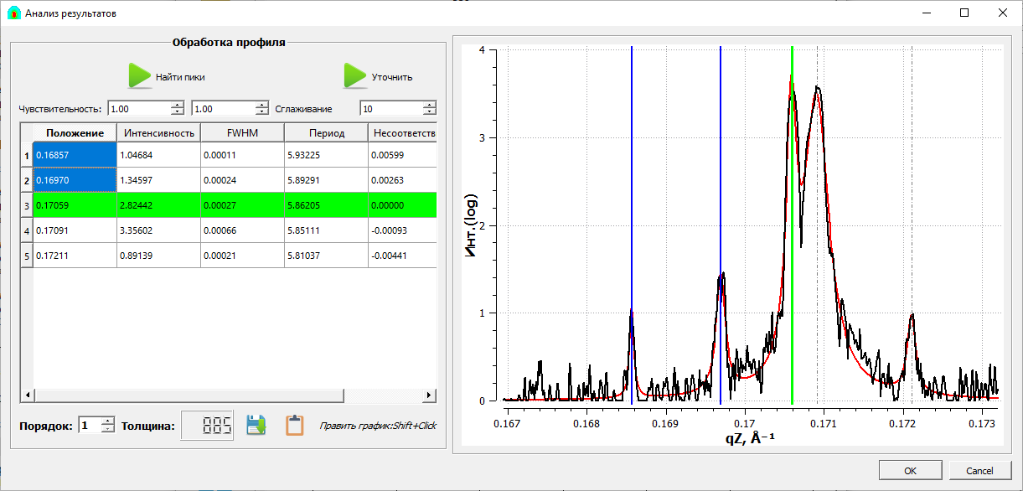Click the green play icon for "Найти пики"
The image size is (1023, 491).
(x=139, y=76)
